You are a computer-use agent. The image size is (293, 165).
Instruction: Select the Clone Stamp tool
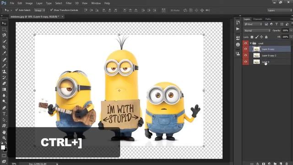(4, 71)
